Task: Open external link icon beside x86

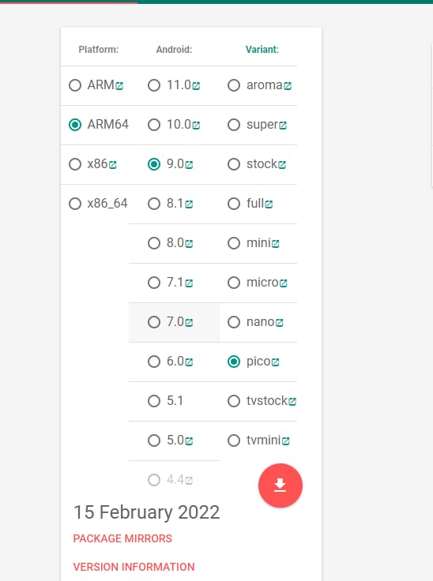Action: (x=112, y=164)
